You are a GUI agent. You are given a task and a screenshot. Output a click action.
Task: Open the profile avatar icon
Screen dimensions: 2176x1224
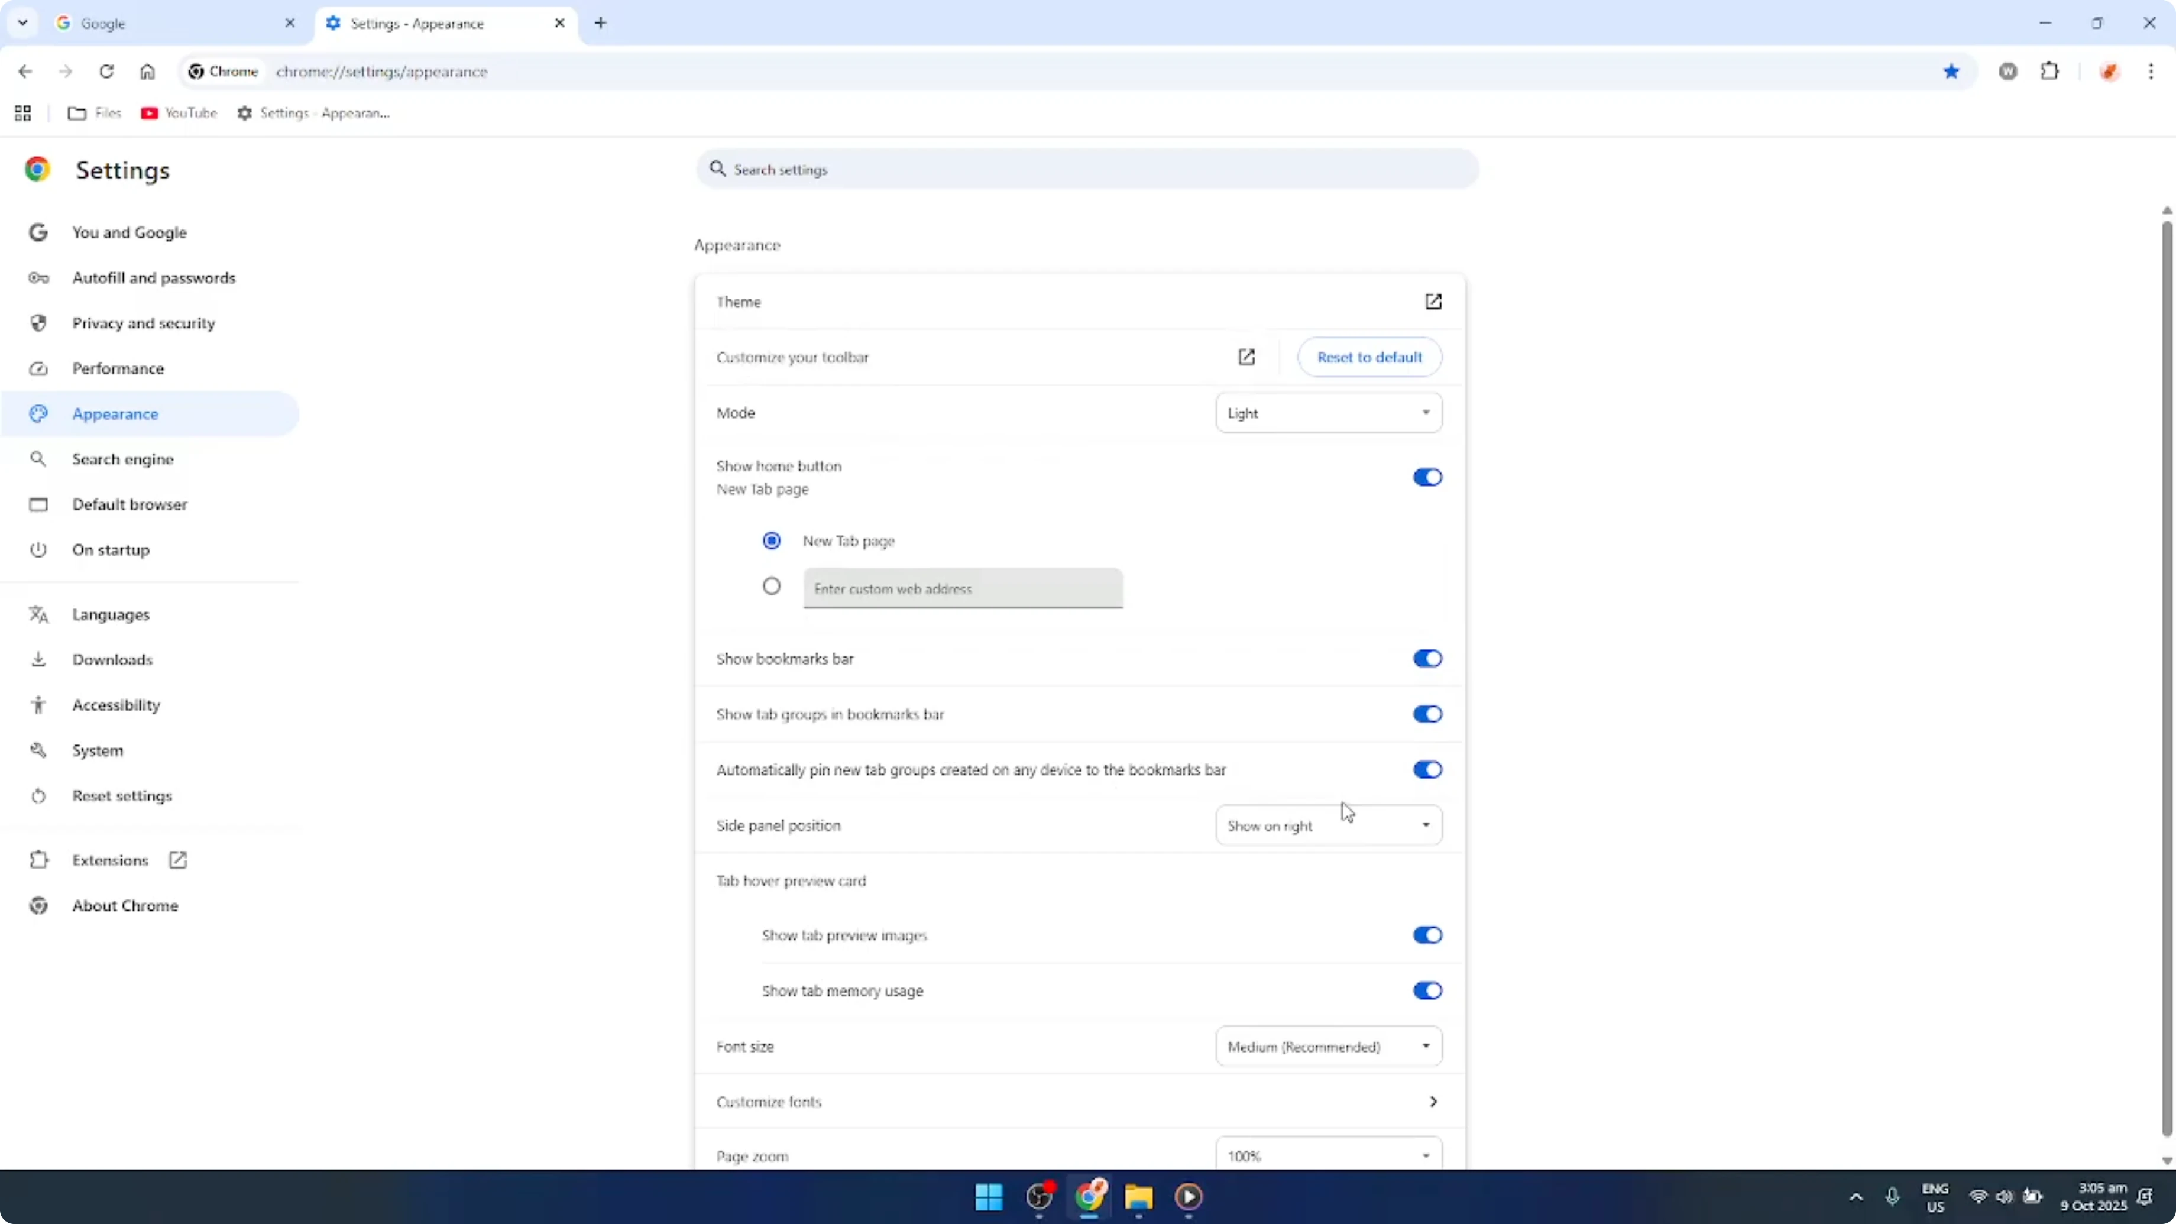click(x=2109, y=72)
